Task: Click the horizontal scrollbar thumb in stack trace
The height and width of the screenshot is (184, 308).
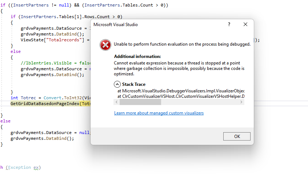Action: (x=140, y=102)
